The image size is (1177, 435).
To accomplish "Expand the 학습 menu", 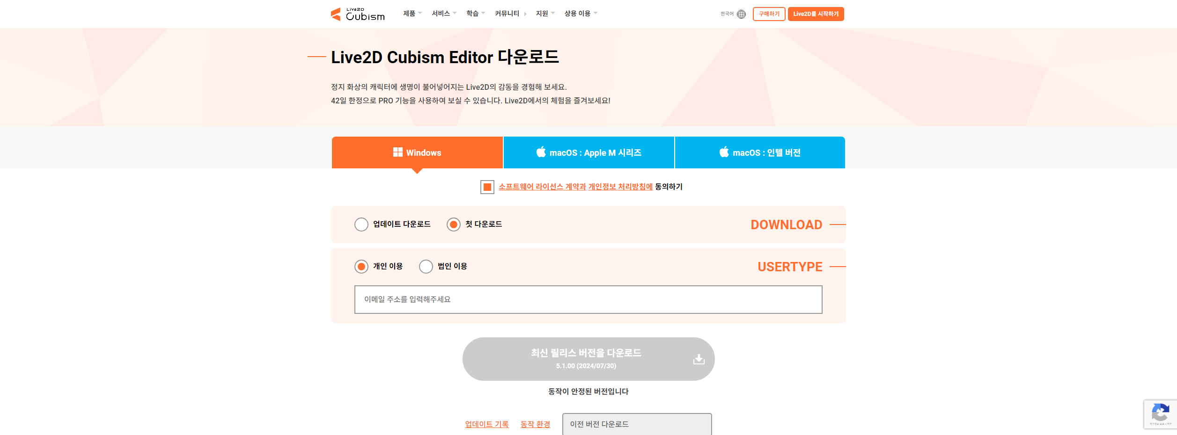I will 476,14.
